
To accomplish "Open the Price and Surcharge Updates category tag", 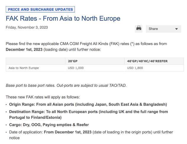I will point(40,9).
